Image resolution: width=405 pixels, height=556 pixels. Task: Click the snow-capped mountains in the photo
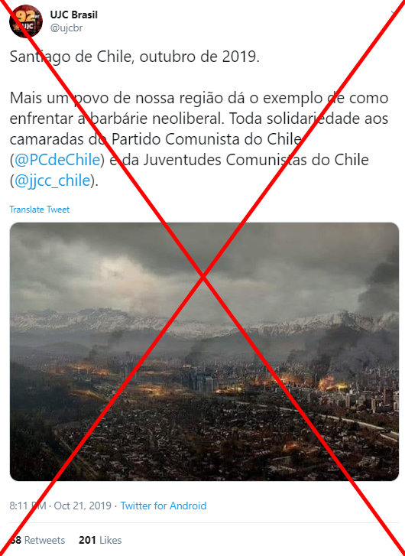click(204, 321)
